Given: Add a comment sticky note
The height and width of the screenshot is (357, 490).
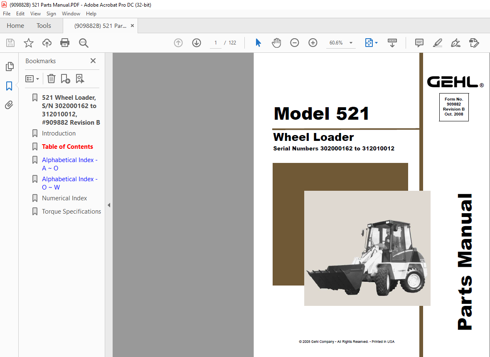Looking at the screenshot, I should point(419,43).
